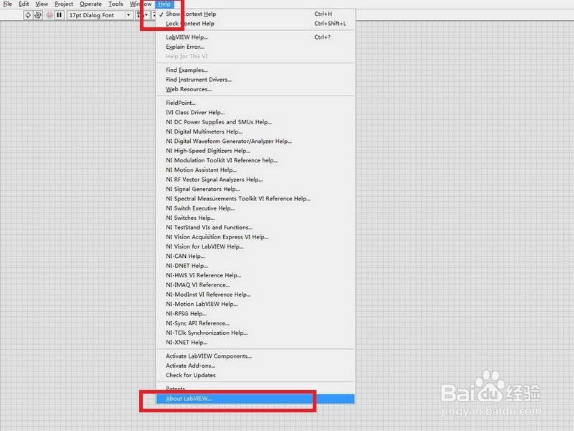Open NI Motion Assistant Help...
574x431 pixels.
[255, 170]
